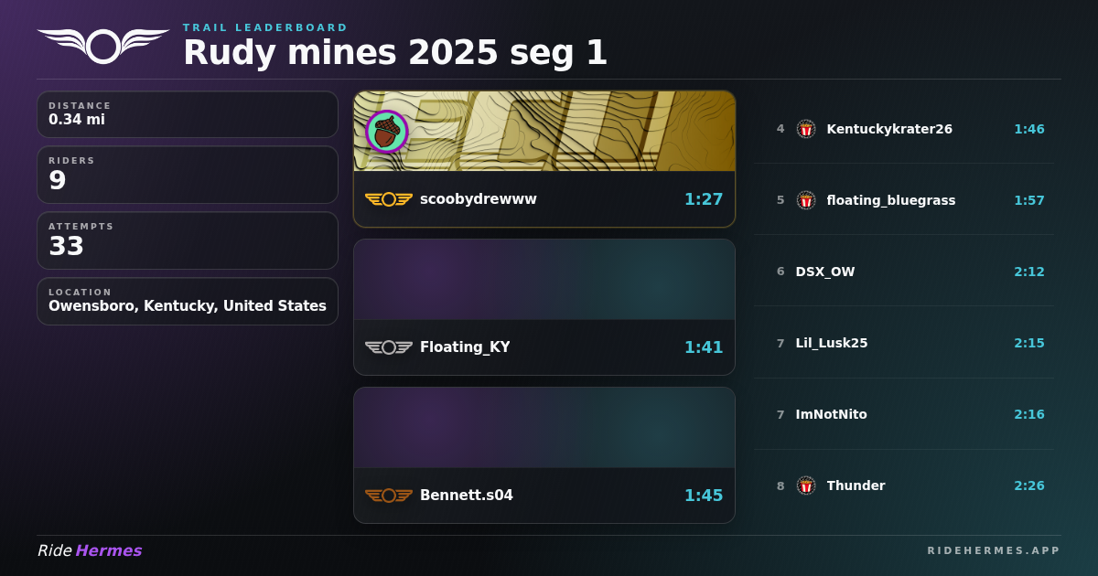The image size is (1098, 576).
Task: Click scoobydrewww's acorn avatar
Action: pos(387,132)
